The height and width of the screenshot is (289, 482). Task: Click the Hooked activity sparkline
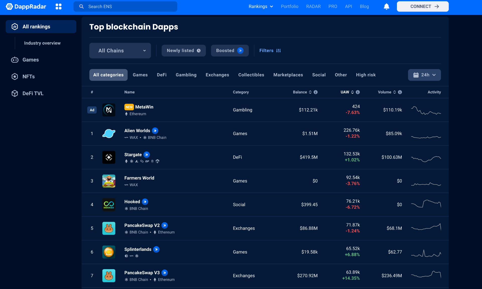click(x=426, y=204)
